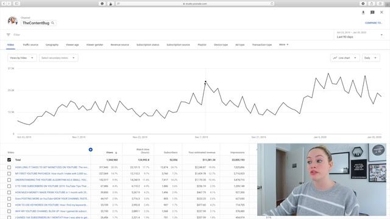
Task: Click the channel avatar picture
Action: pos(12,21)
